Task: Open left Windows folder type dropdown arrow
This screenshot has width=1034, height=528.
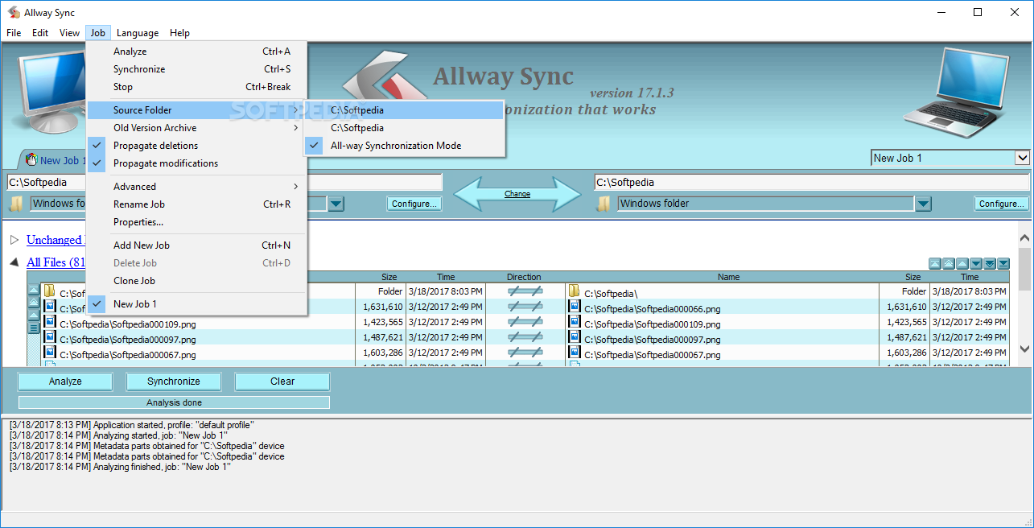Action: click(x=336, y=204)
